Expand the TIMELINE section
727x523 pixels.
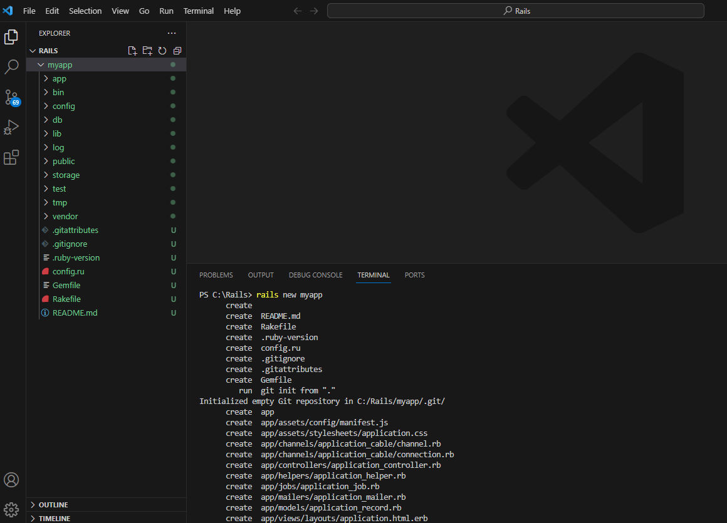click(33, 519)
